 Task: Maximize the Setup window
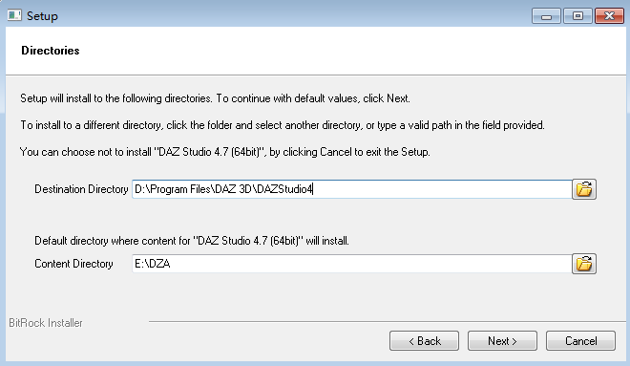(577, 16)
